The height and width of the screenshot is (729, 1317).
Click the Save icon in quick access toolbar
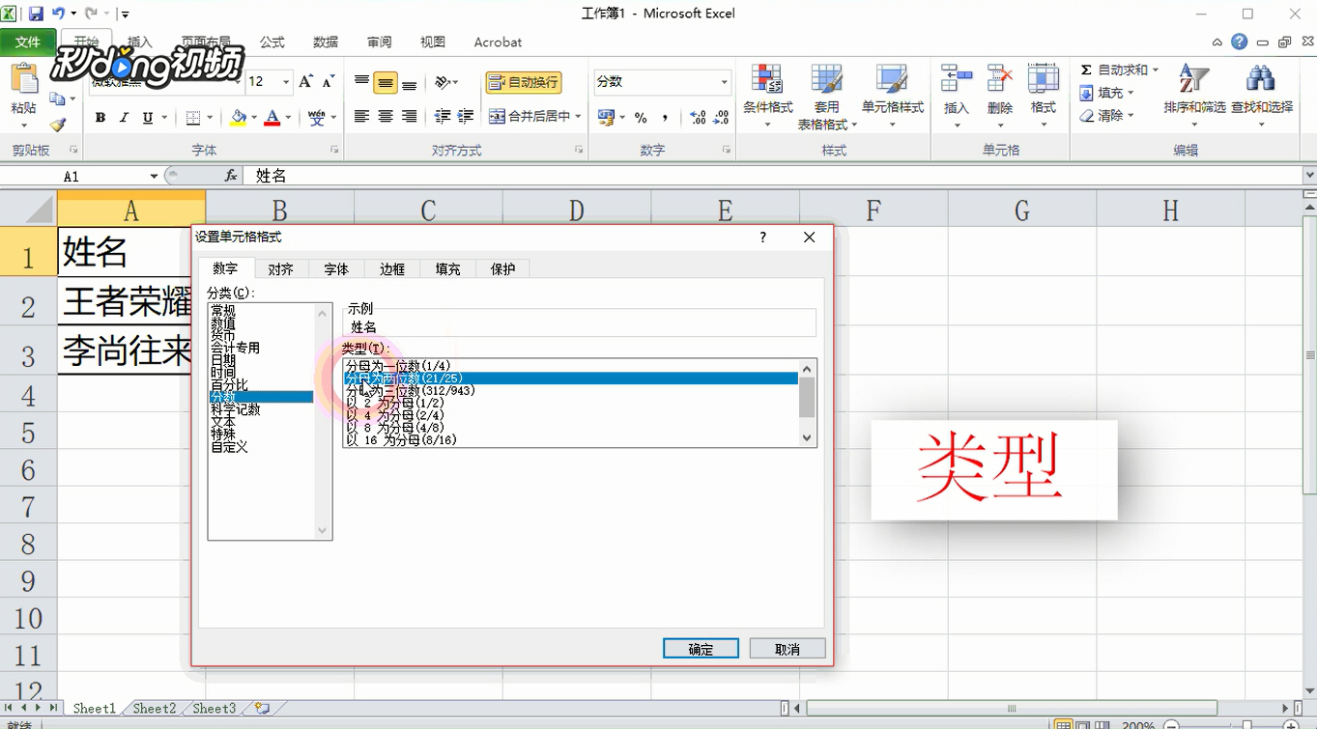[36, 14]
